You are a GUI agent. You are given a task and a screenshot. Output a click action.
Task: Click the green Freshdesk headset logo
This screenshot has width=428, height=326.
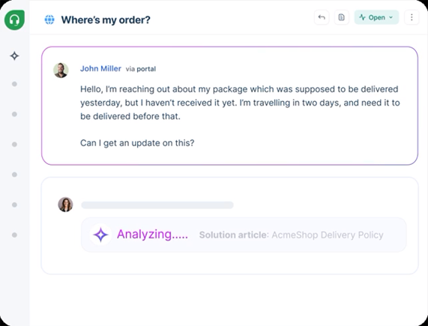coord(14,20)
